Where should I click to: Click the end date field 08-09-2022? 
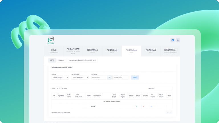[120, 77]
